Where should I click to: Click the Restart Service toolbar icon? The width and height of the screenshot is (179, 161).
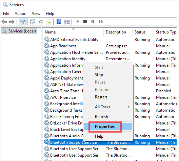coord(101,22)
